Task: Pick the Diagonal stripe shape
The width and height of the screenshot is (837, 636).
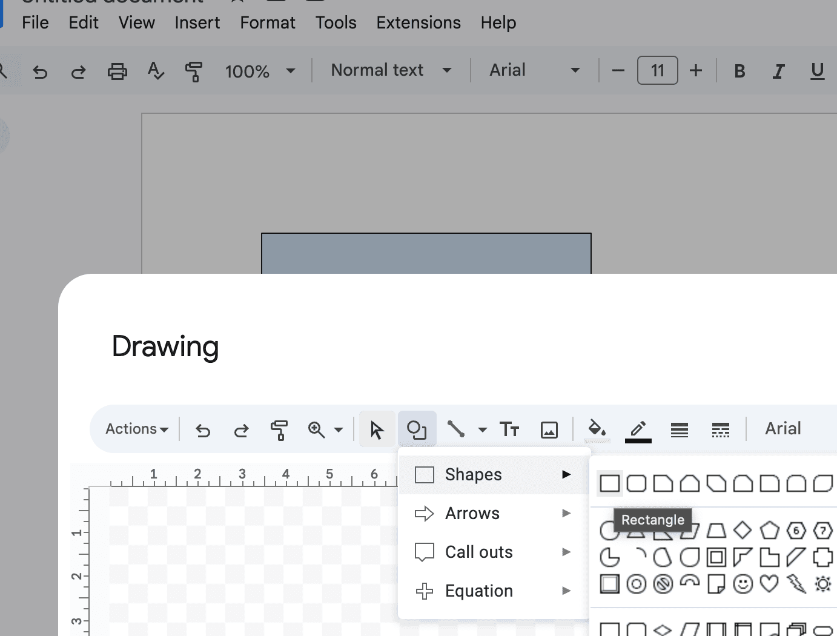Action: click(x=796, y=557)
